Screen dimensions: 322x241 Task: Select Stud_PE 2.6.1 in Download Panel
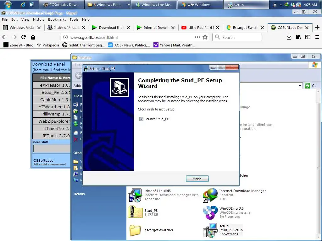pyautogui.click(x=52, y=92)
